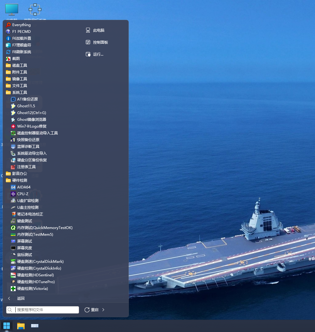
Task: Select 运行... in the start menu
Action: tap(98, 54)
